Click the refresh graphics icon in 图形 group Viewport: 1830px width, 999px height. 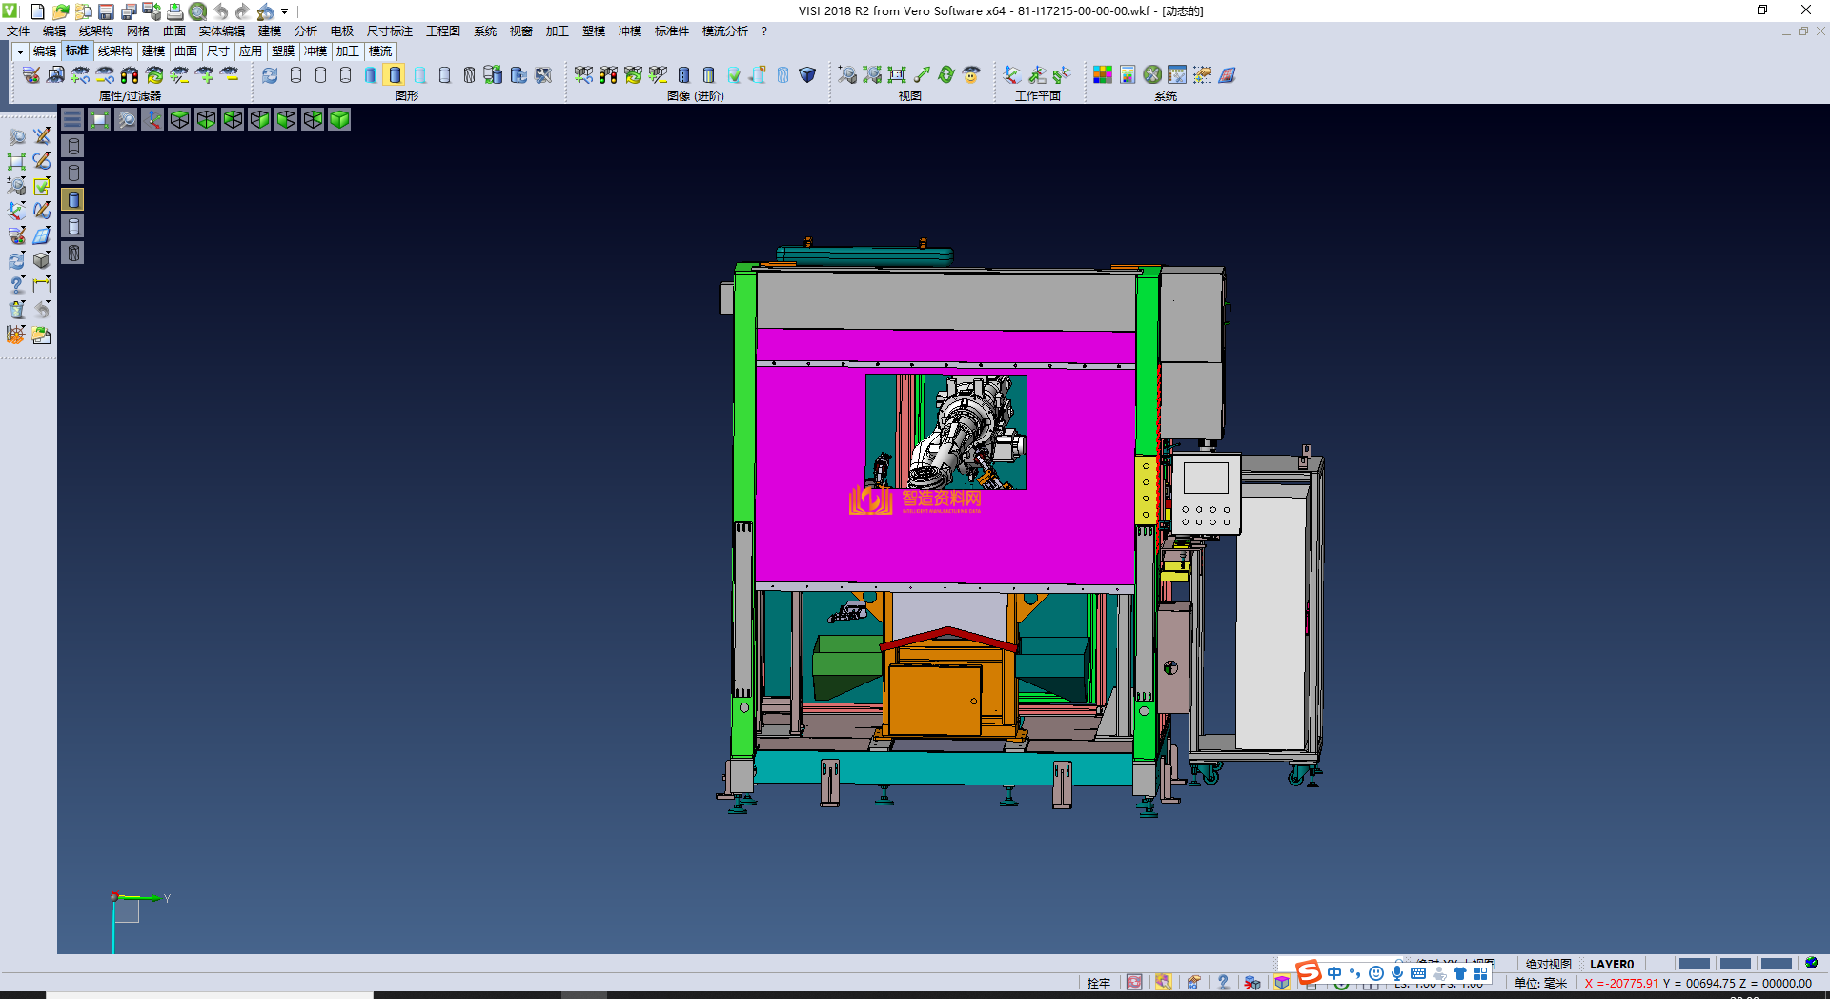(x=270, y=74)
